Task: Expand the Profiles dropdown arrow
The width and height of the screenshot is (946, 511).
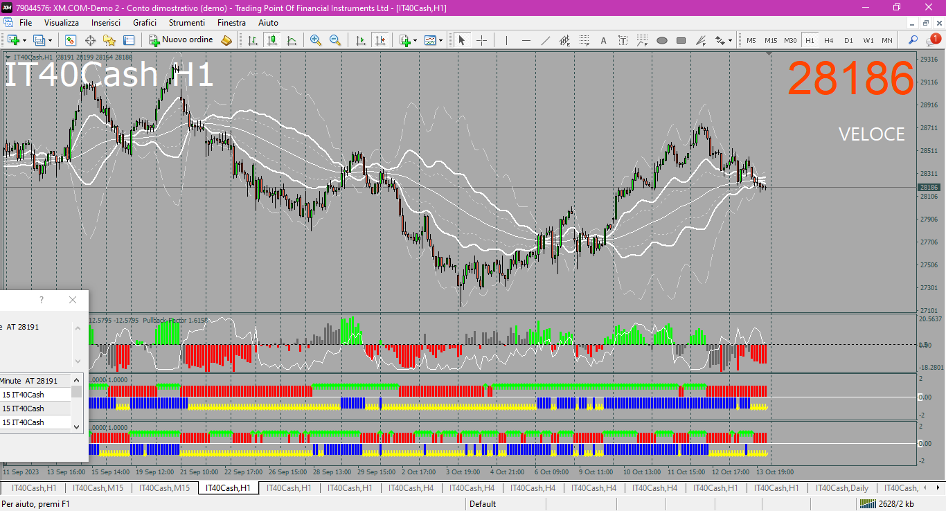Action: tap(51, 40)
